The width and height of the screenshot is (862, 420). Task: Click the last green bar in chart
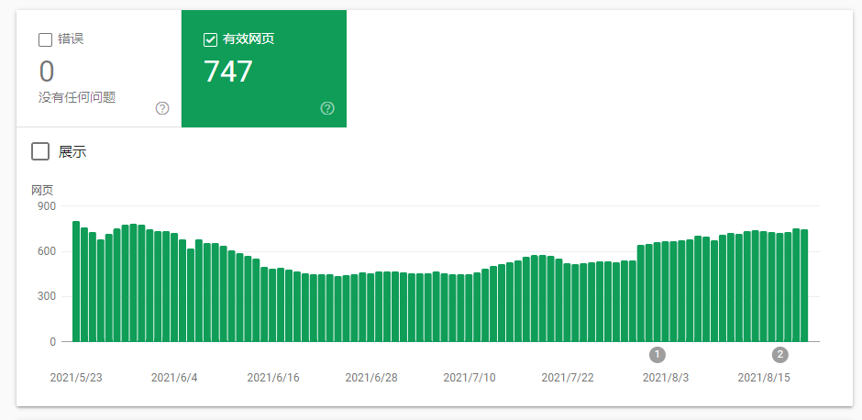click(x=804, y=285)
